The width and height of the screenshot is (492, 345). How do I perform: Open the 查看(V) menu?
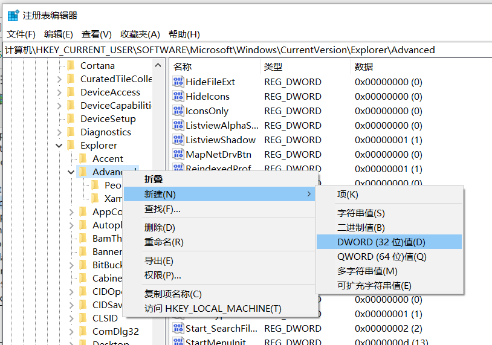pyautogui.click(x=96, y=34)
